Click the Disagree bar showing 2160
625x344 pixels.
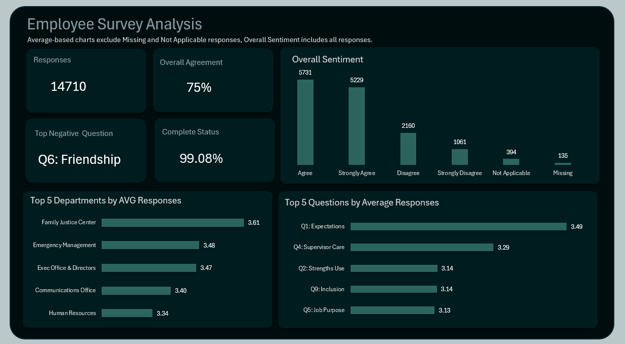(x=408, y=149)
